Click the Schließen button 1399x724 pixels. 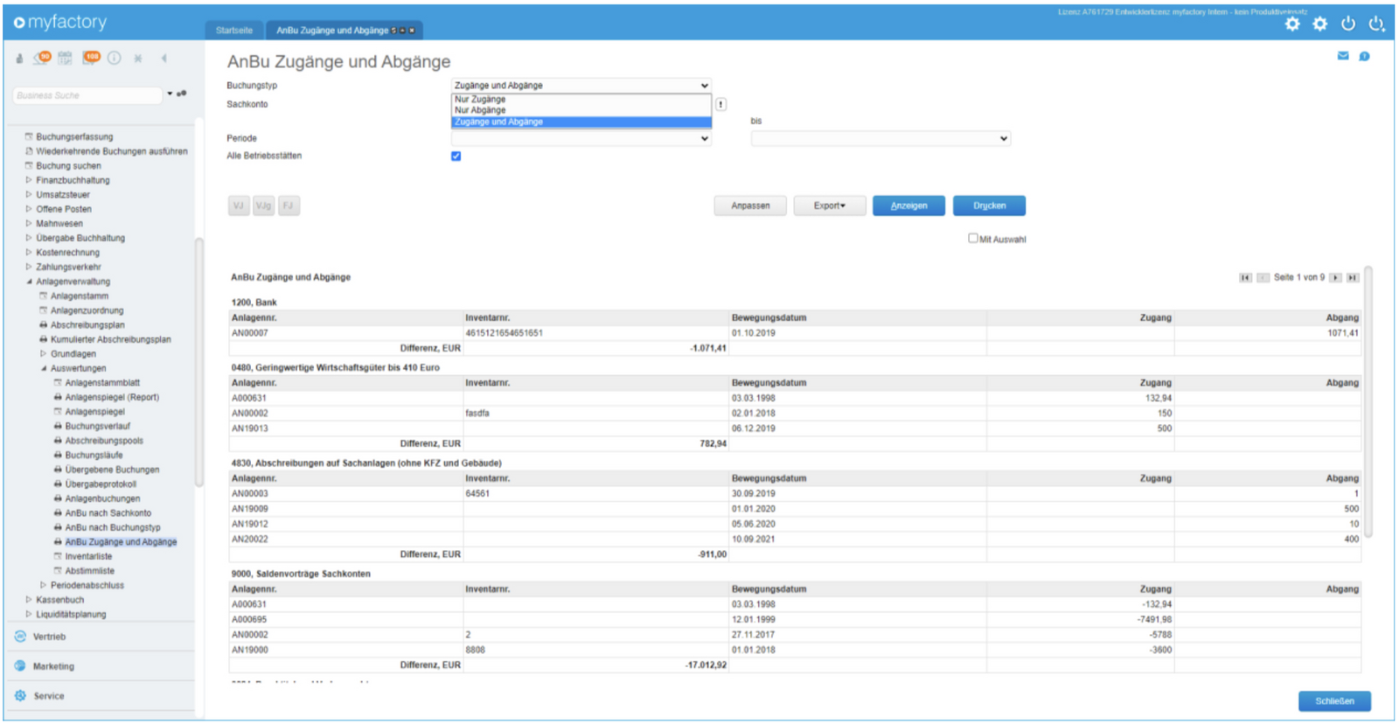click(x=1334, y=701)
